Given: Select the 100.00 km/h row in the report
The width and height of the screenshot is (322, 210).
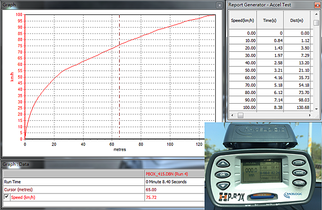Looking at the screenshot, I should 270,107.
